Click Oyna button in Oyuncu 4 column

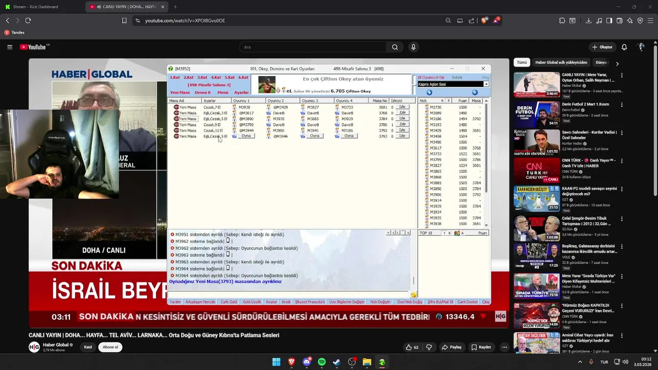[x=349, y=136]
